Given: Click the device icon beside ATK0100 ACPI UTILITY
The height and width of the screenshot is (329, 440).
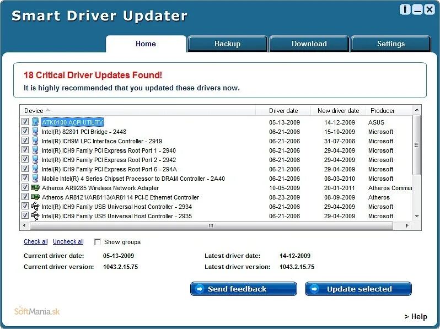Looking at the screenshot, I should click(35, 122).
